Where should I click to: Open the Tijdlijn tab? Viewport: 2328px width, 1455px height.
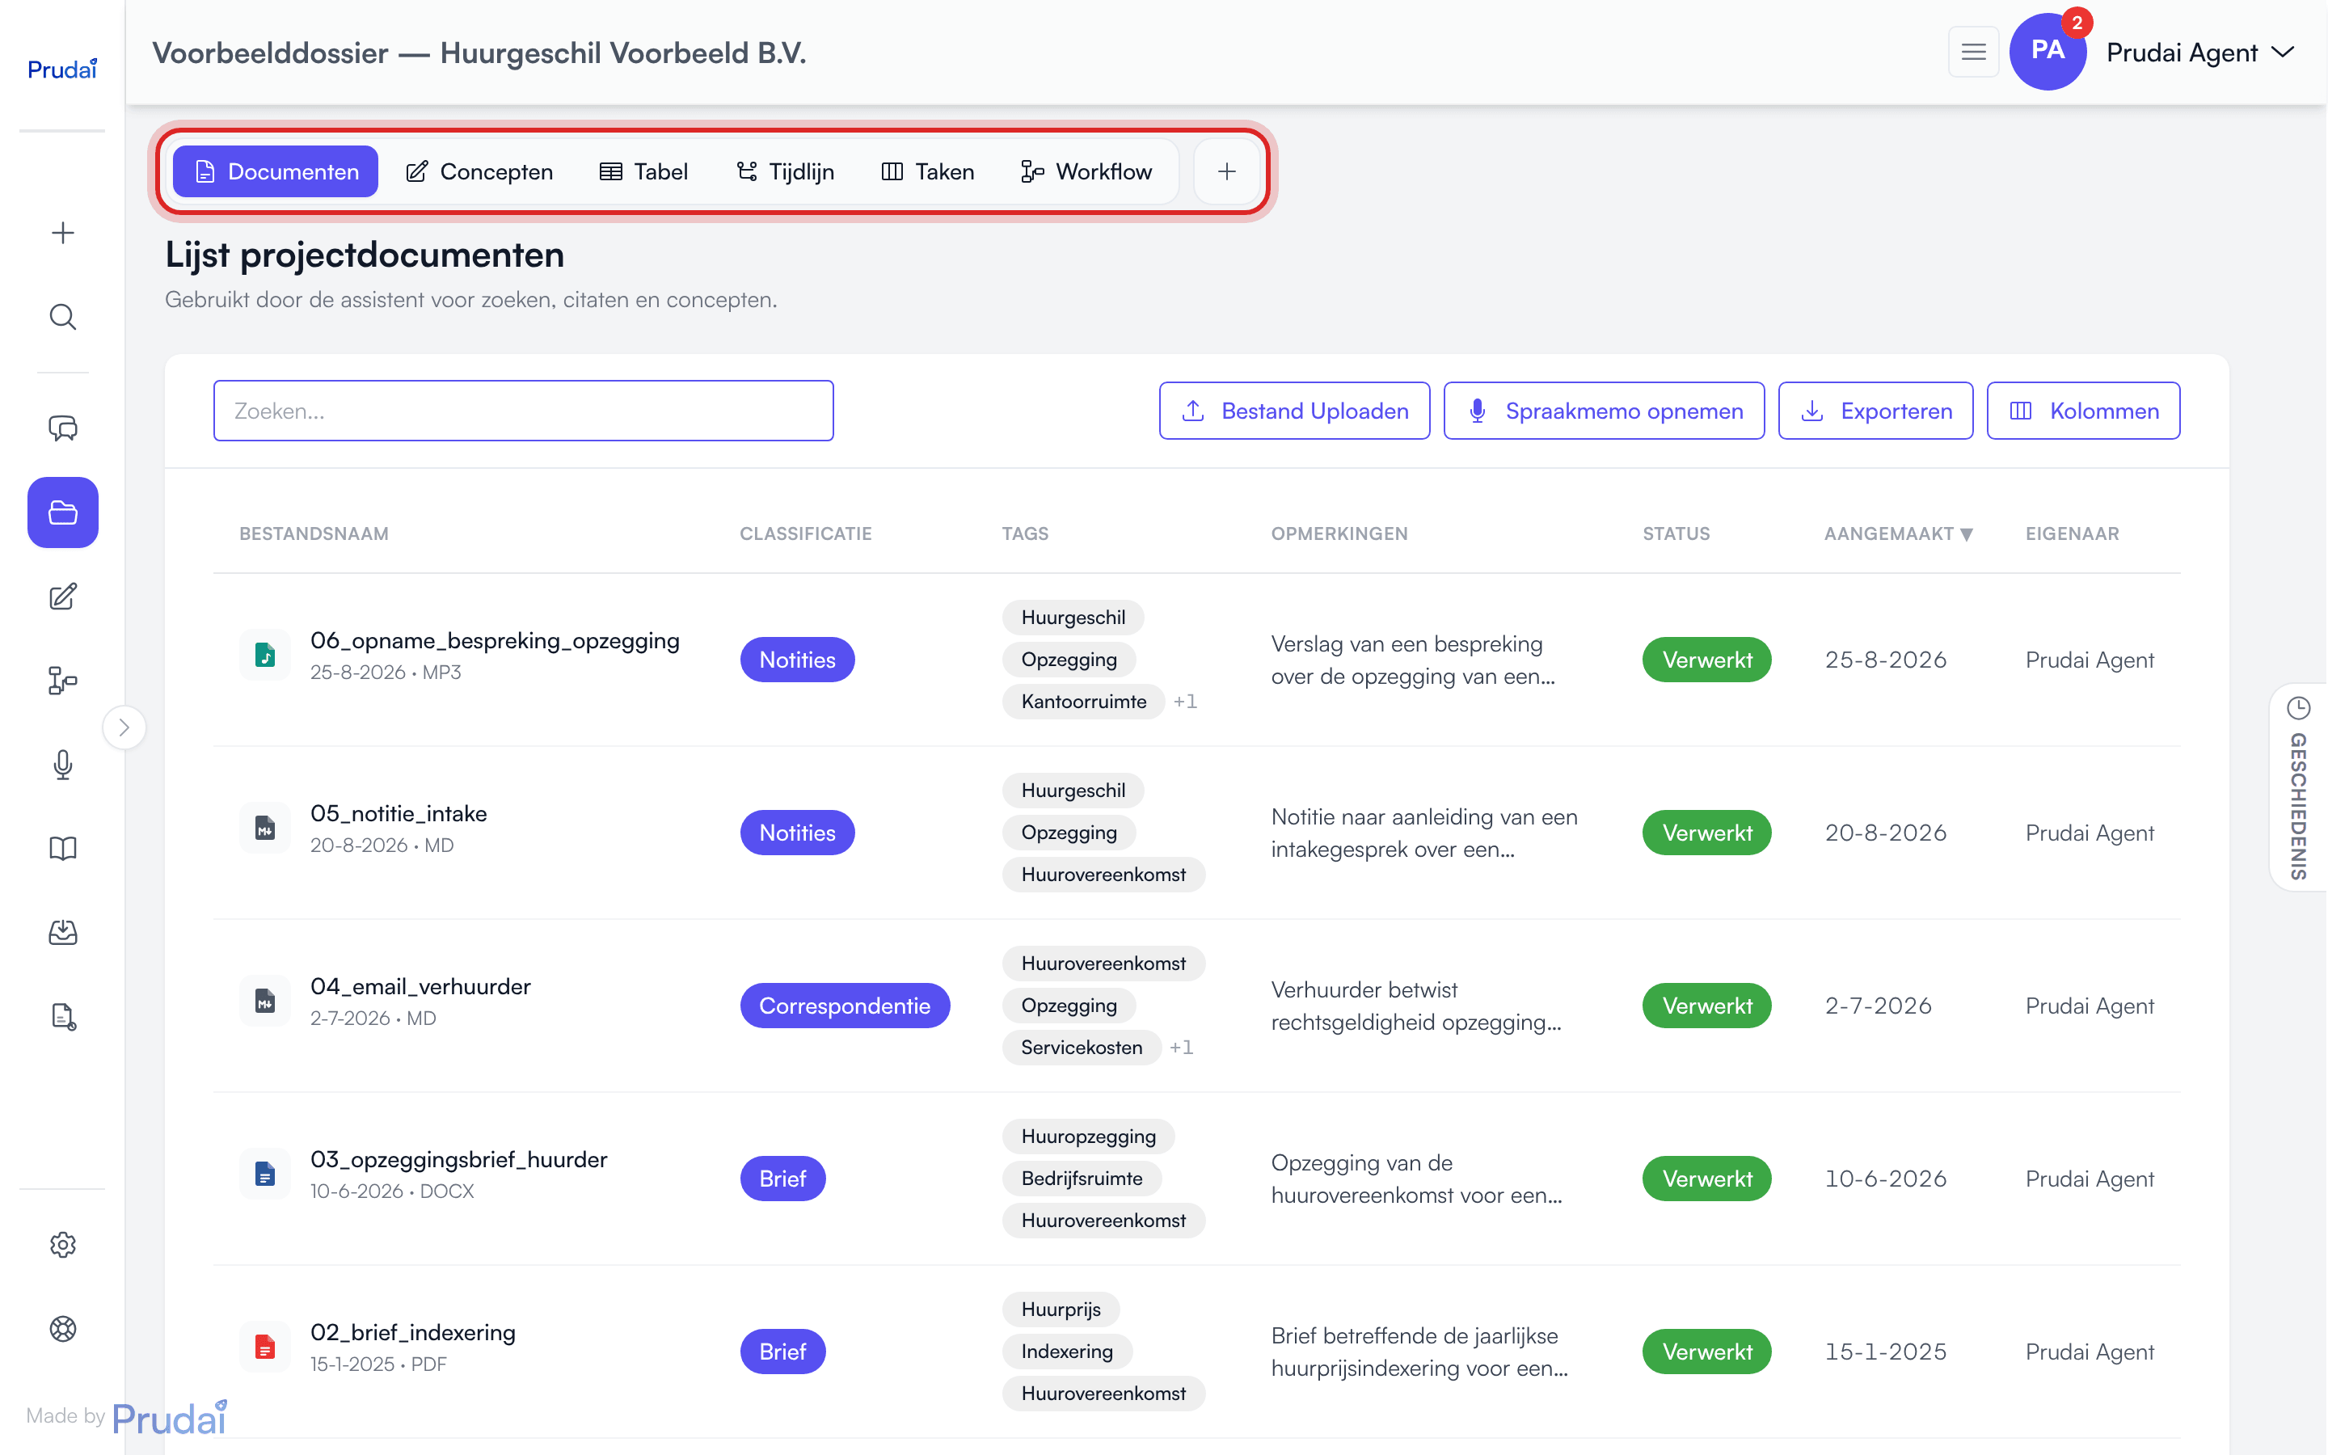785,171
